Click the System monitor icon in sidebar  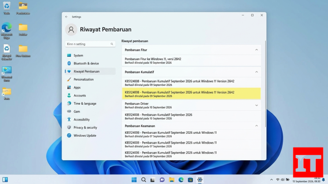coord(69,55)
